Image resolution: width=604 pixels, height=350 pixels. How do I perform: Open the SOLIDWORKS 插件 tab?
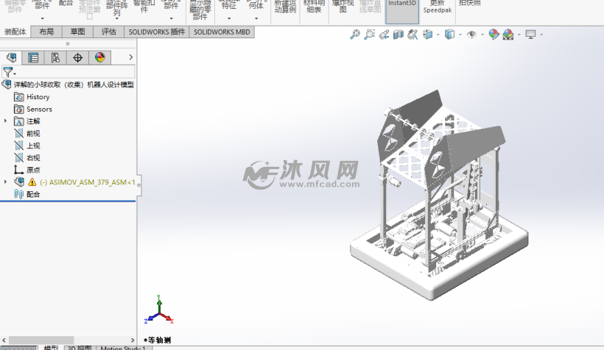pos(157,32)
